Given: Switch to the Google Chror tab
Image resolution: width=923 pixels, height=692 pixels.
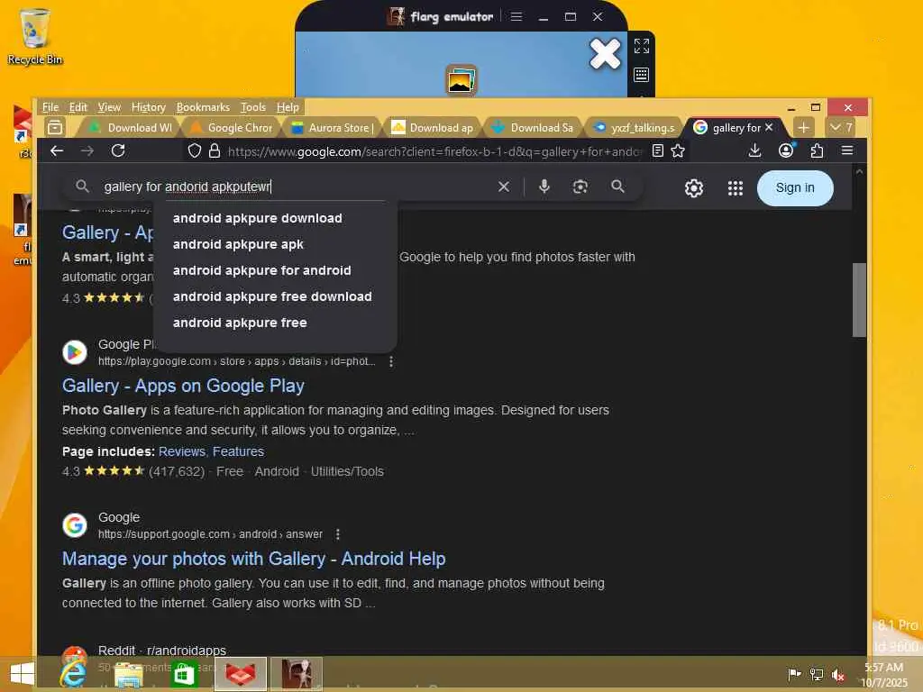Looking at the screenshot, I should point(232,128).
